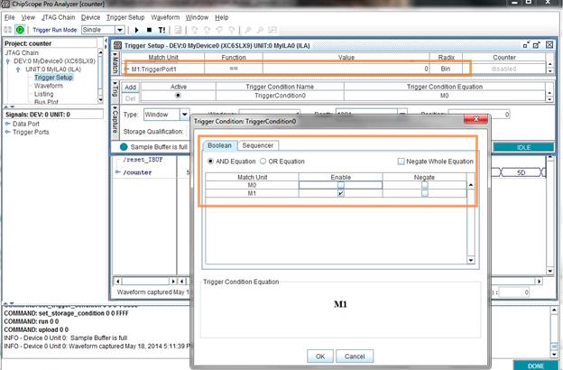The width and height of the screenshot is (563, 370).
Task: Collapse the Capture section side arrow
Action: [x=115, y=107]
